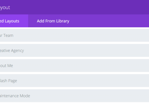This screenshot has height=103, width=149.
Task: Load the Our Team layout
Action: 74,35
